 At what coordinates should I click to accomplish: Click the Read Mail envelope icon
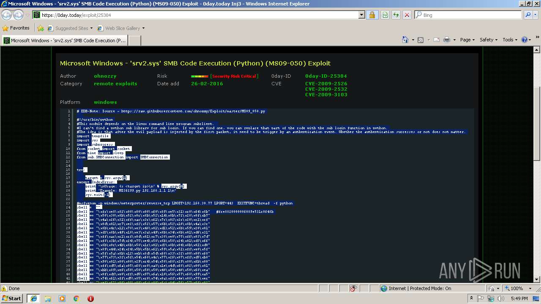coord(436,40)
